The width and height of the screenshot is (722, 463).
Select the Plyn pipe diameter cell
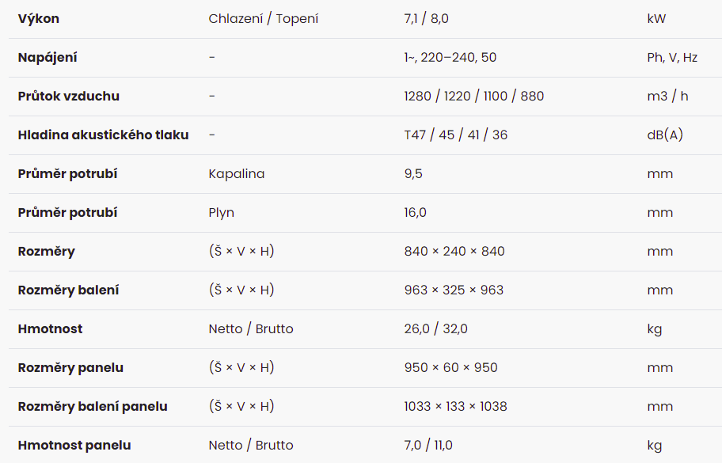pyautogui.click(x=222, y=213)
